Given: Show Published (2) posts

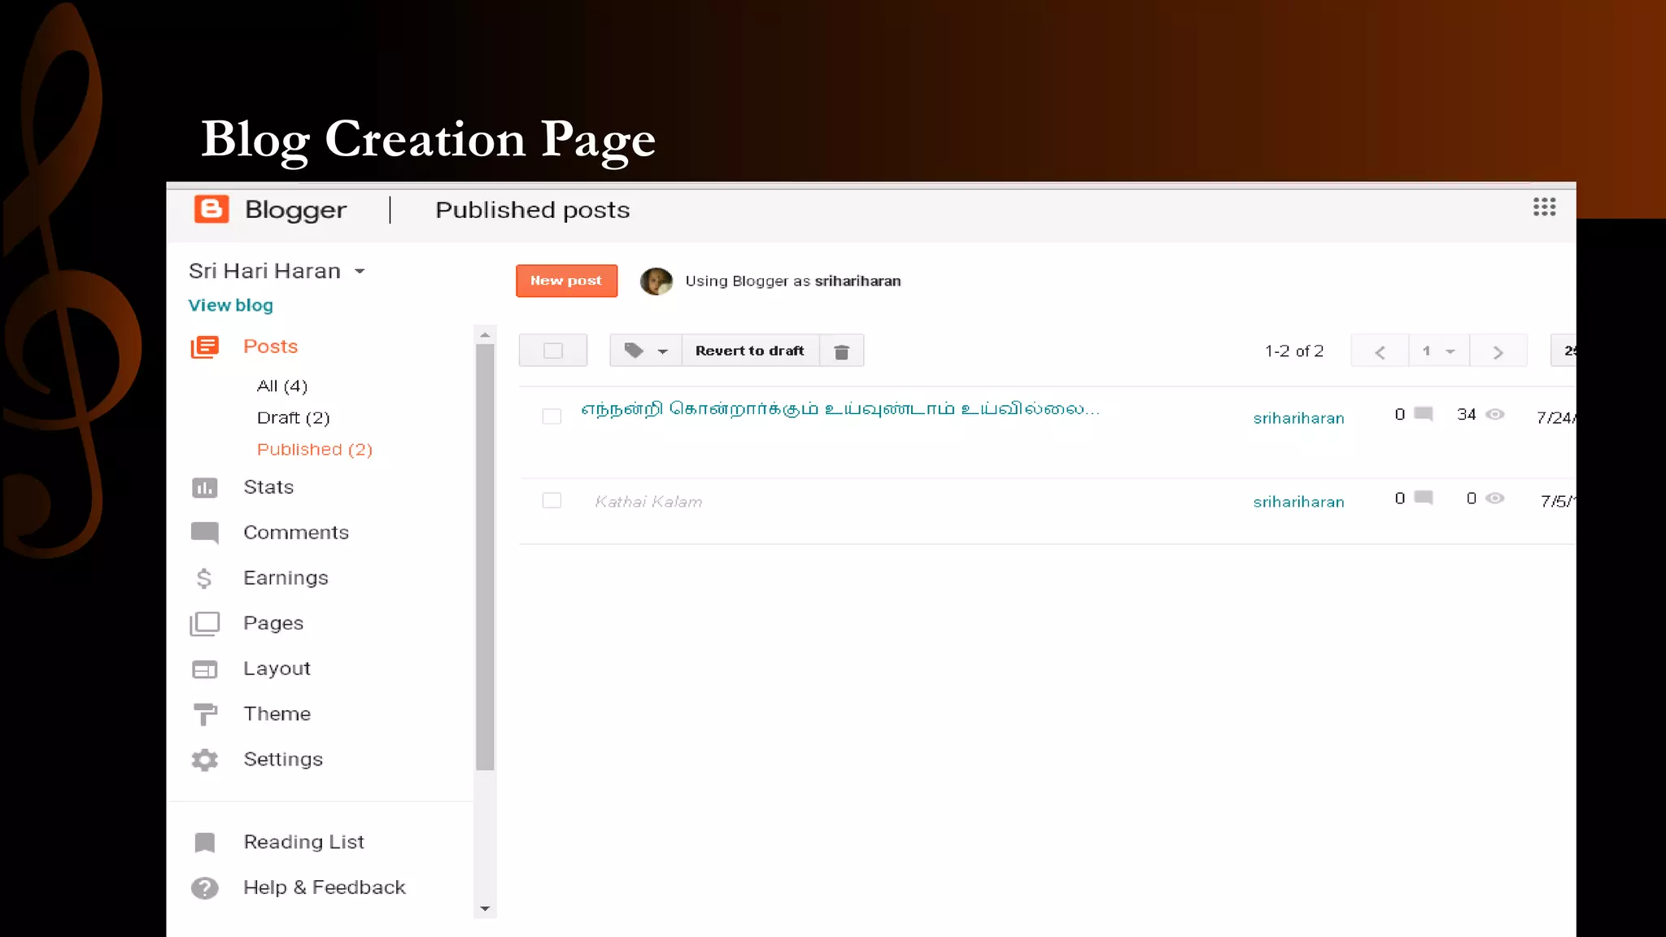Looking at the screenshot, I should [315, 450].
